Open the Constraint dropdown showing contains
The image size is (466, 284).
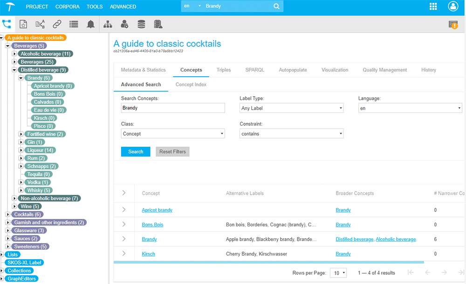coord(291,134)
